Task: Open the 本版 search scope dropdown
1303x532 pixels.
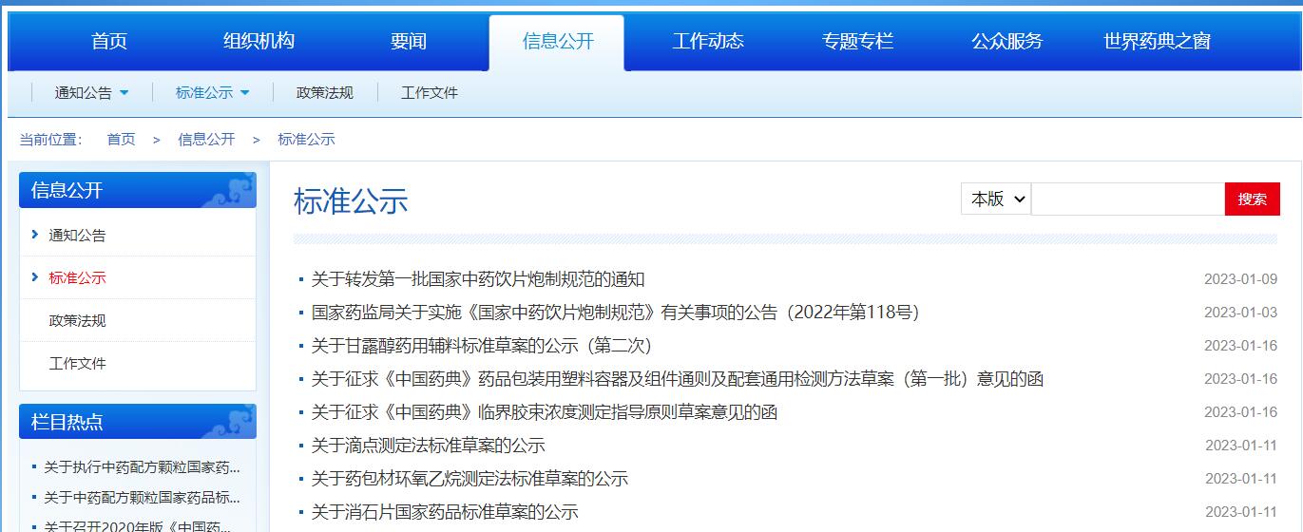Action: click(995, 199)
